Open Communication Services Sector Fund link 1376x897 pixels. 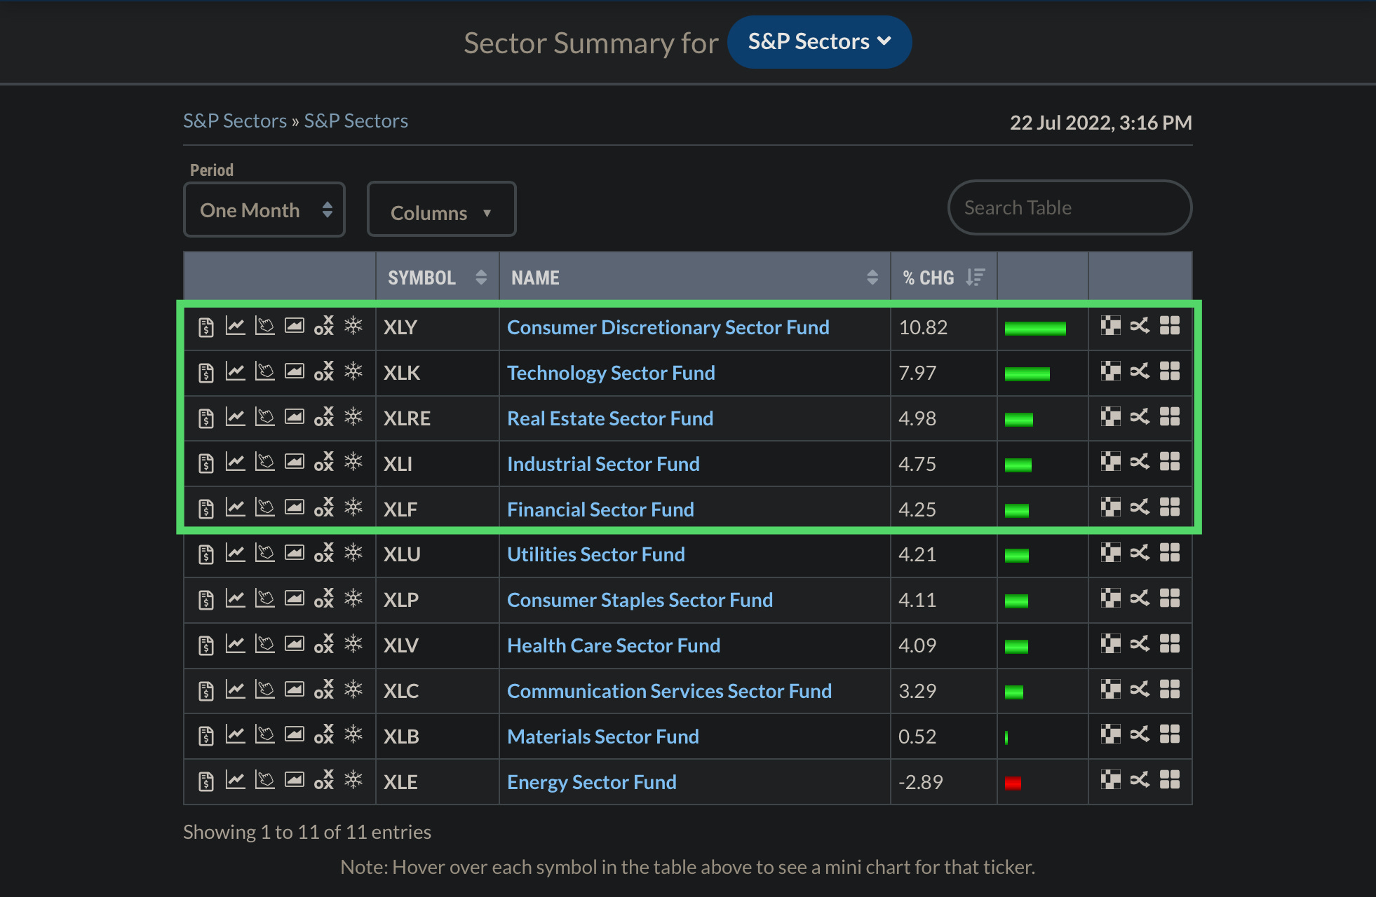coord(669,691)
